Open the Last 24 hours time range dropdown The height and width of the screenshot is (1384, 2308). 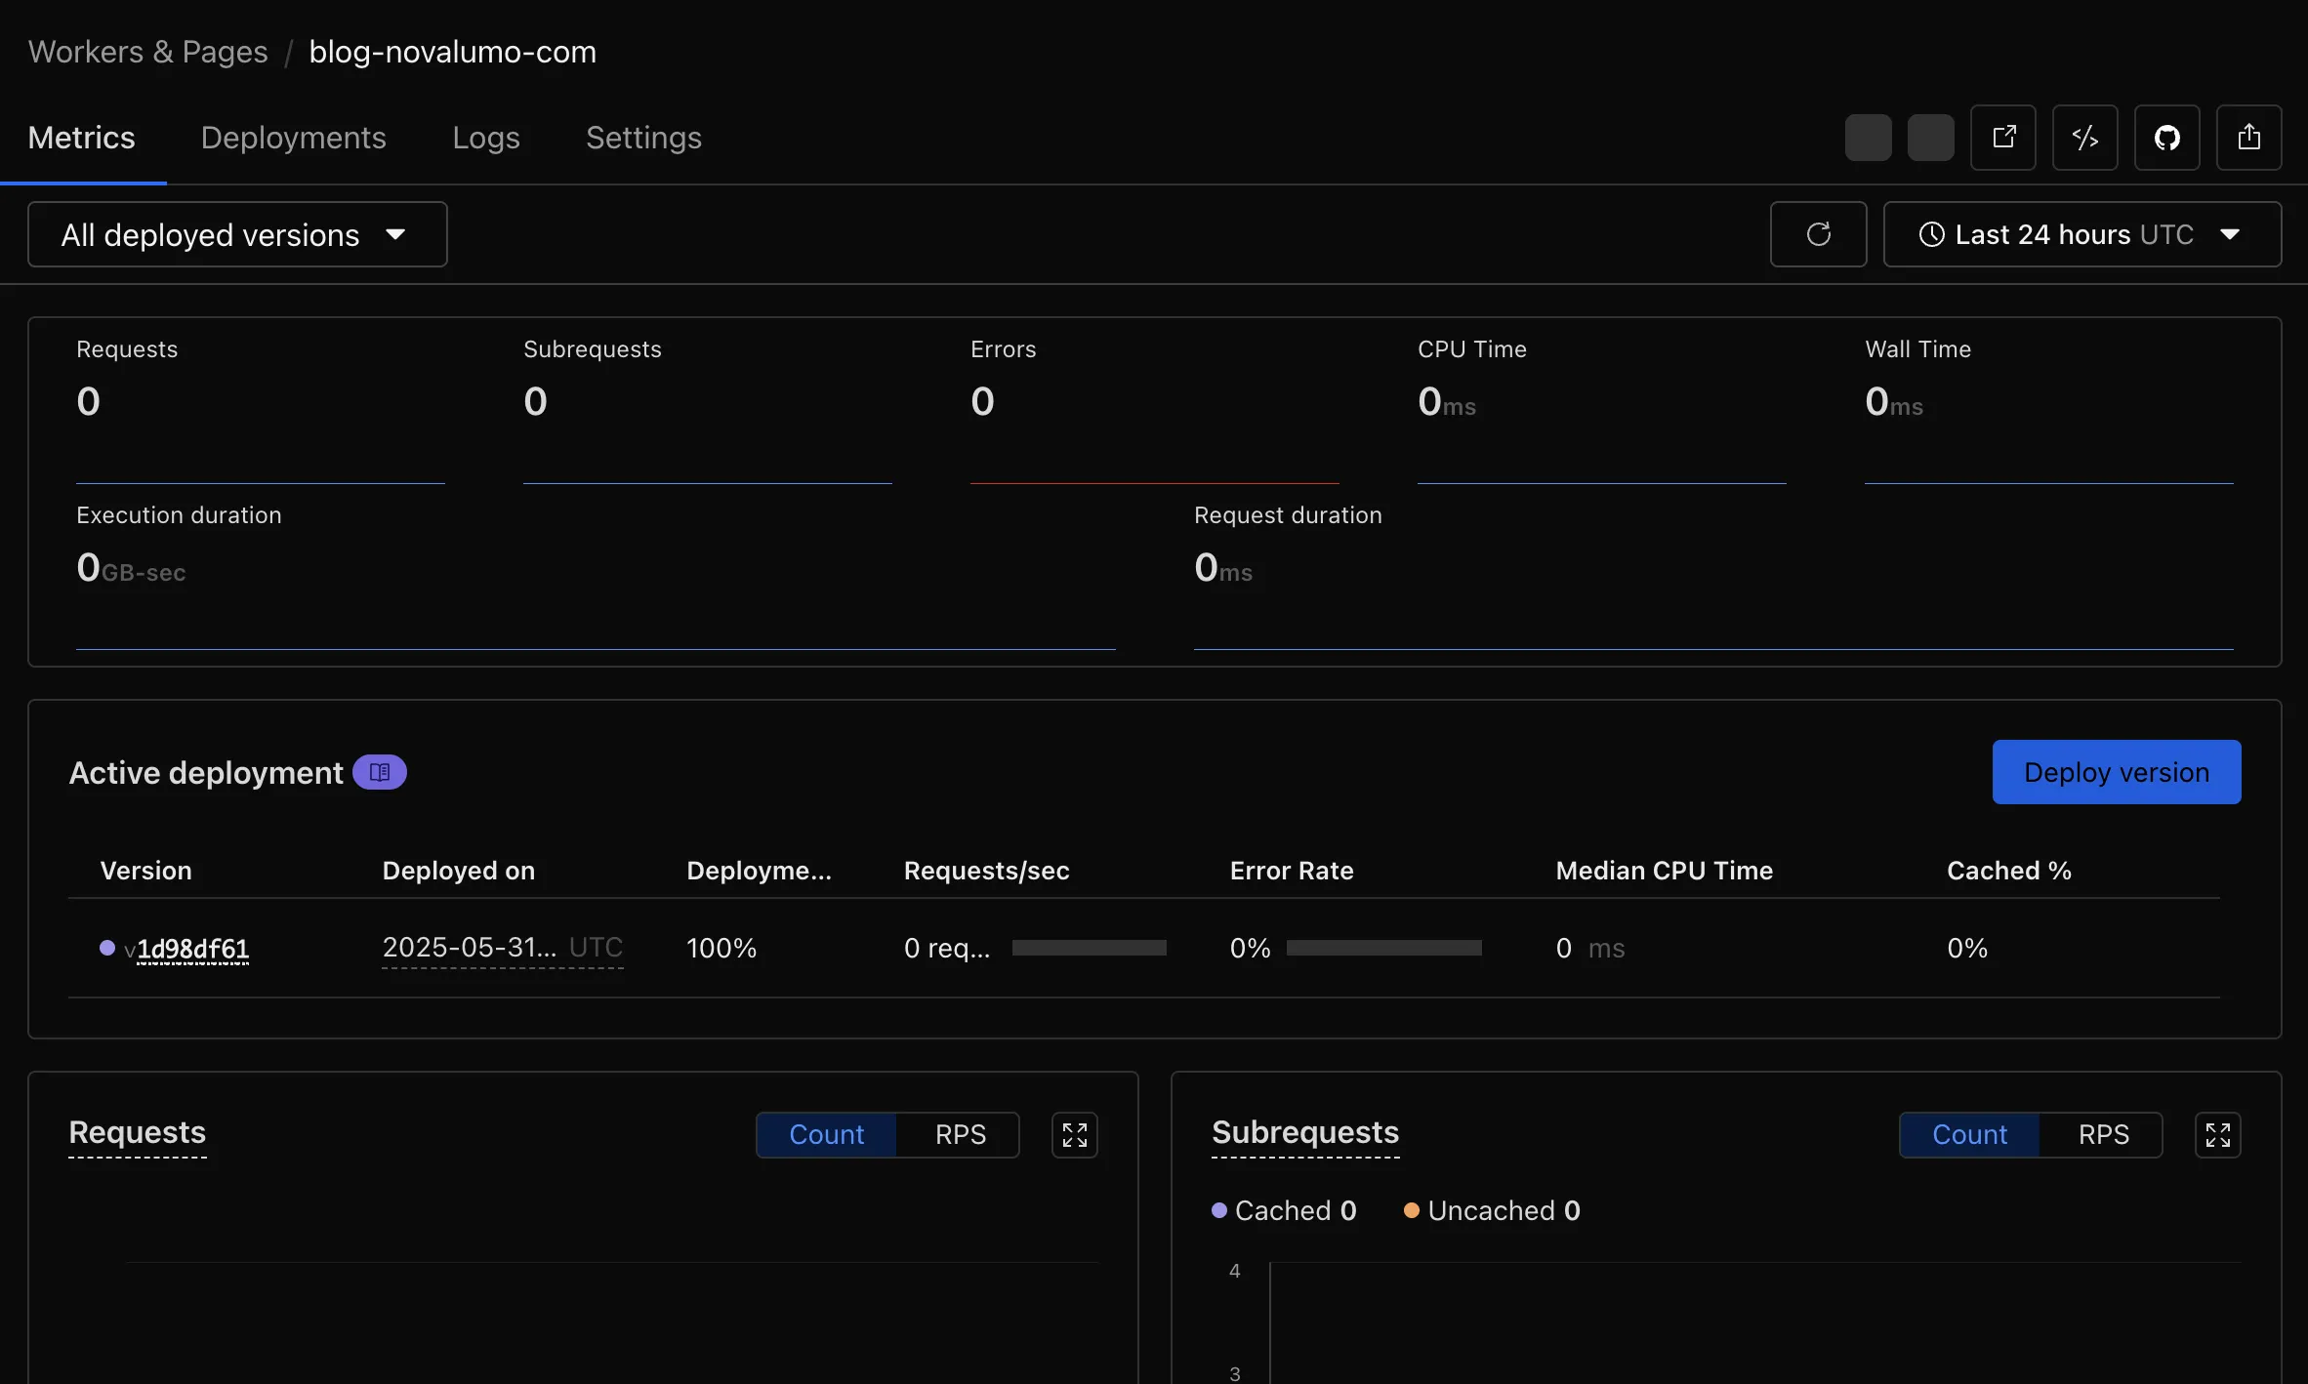coord(2081,234)
